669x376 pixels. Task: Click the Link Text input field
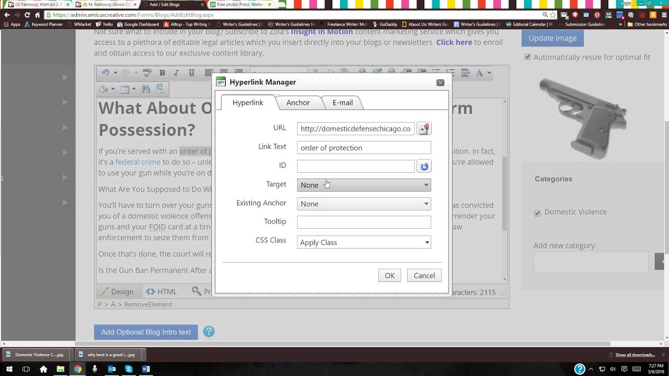coord(364,148)
